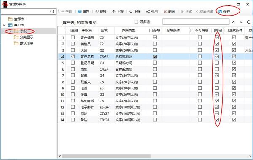The height and width of the screenshot is (160, 253).
Task: Open the 分类显示 folder
Action: [24, 37]
